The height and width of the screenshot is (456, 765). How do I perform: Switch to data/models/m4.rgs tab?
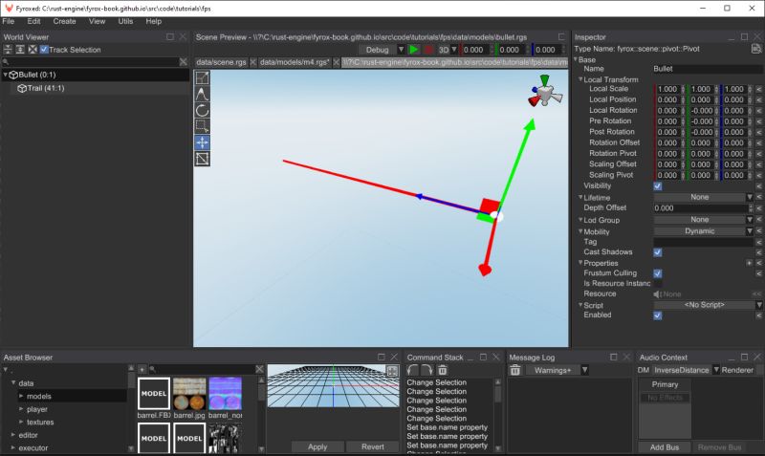pos(295,62)
